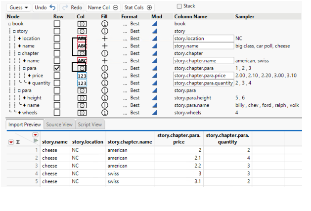
Task: Select preview row 4 with value swiss
Action: 154,174
